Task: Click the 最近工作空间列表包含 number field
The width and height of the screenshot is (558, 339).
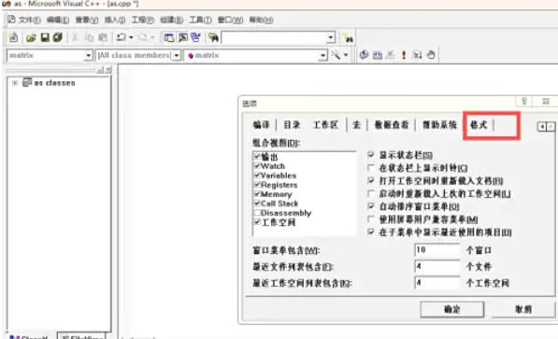Action: [437, 283]
